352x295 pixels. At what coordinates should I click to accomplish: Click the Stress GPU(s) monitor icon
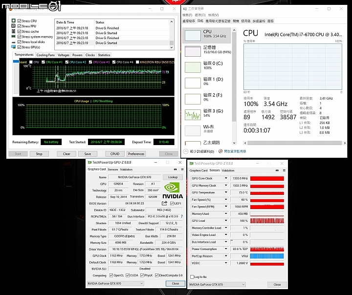pyautogui.click(x=14, y=47)
